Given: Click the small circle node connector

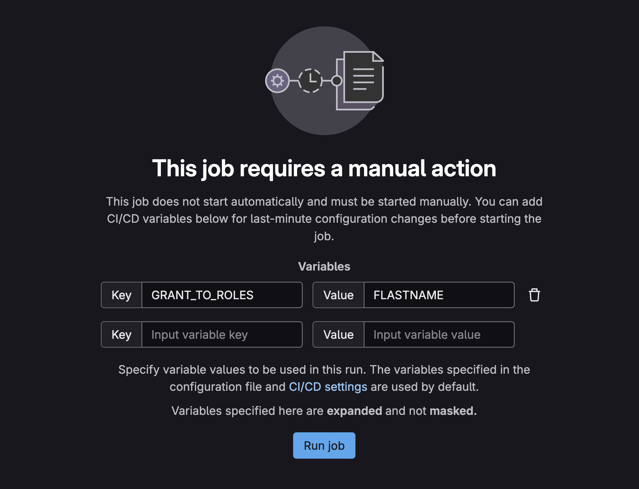Looking at the screenshot, I should [x=337, y=81].
